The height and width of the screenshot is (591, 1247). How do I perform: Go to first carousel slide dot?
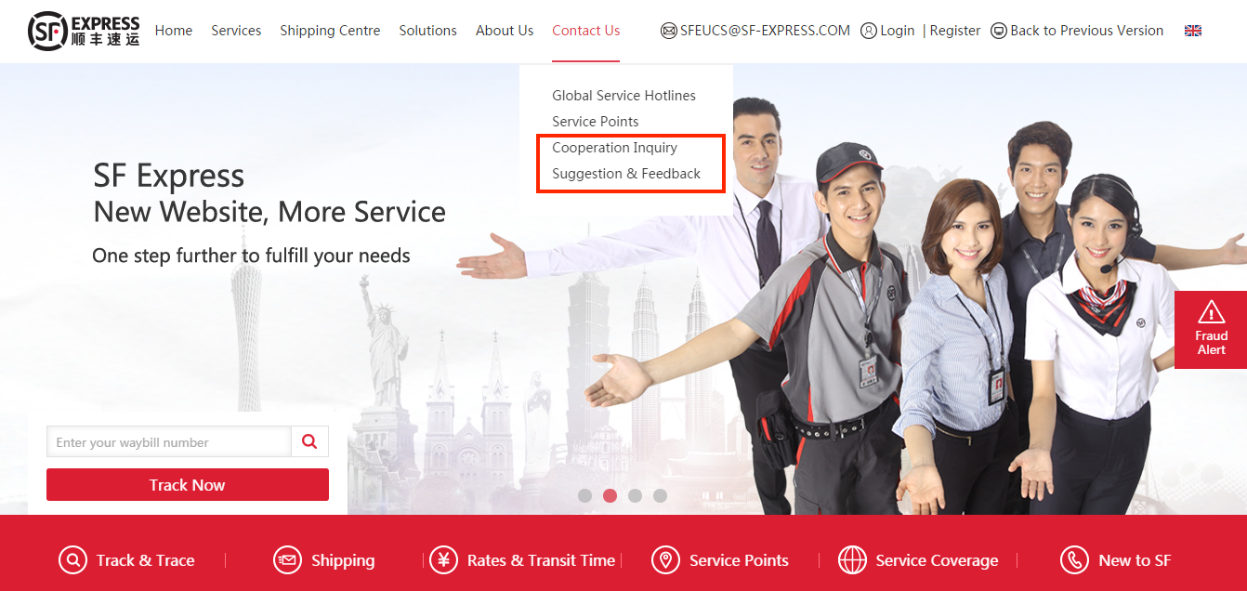[584, 495]
